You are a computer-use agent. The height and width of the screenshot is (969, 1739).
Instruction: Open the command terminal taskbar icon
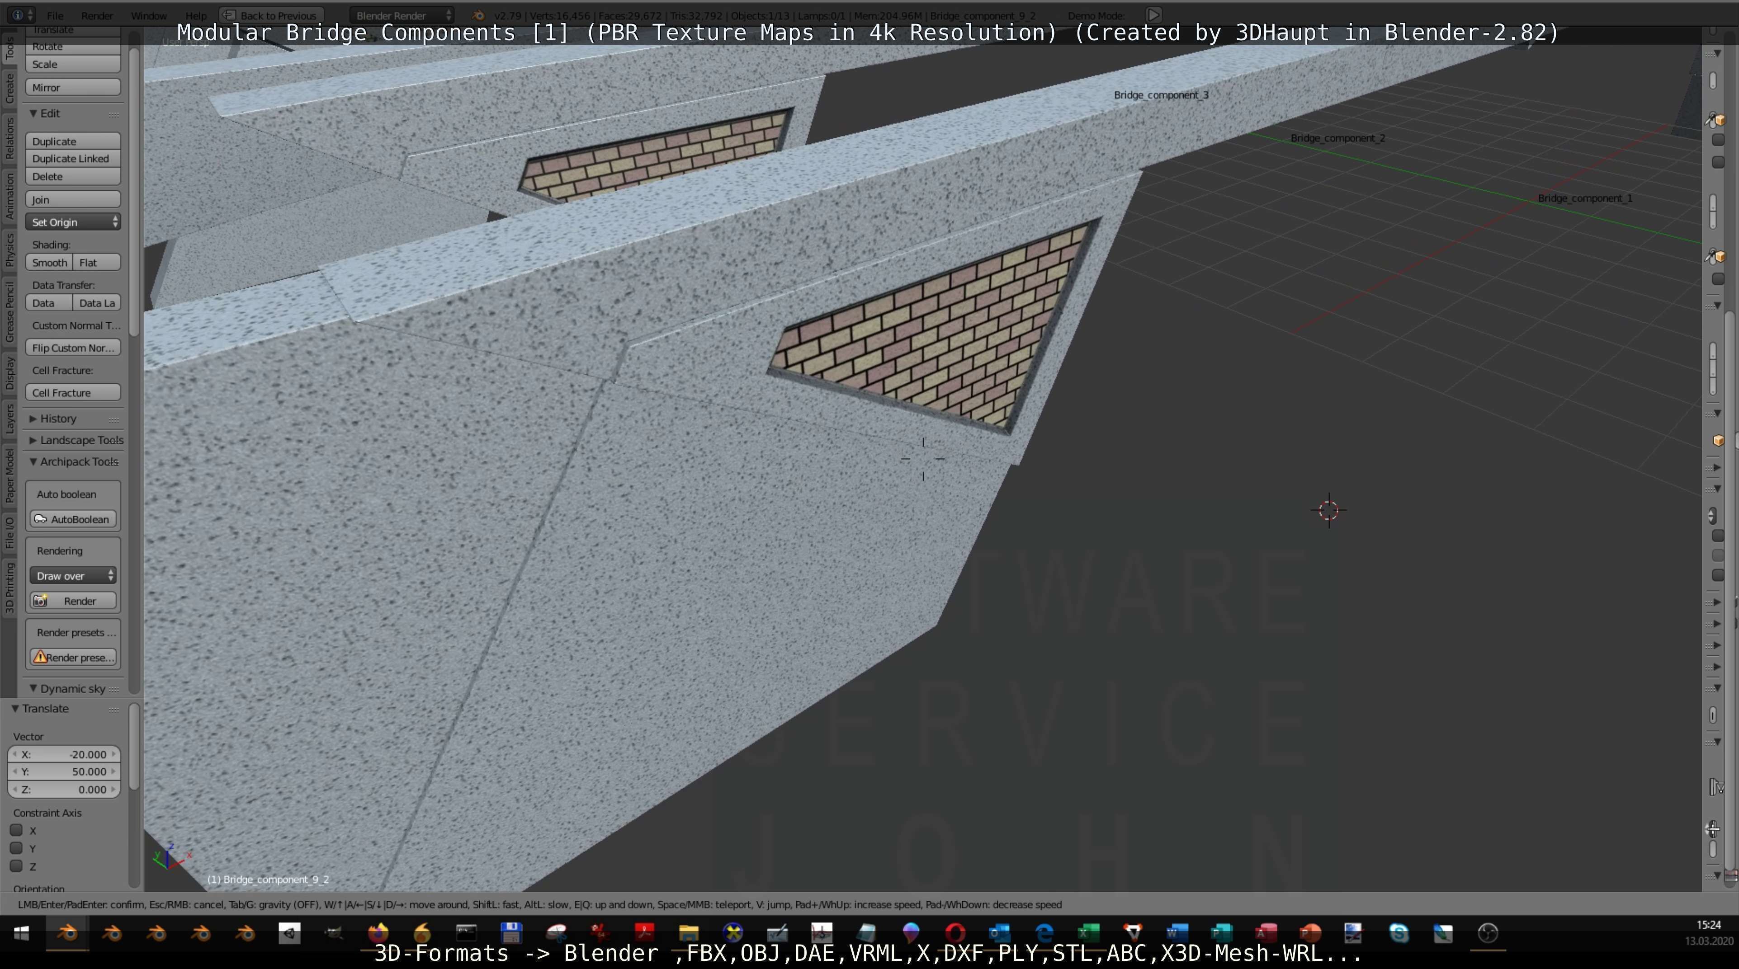click(467, 933)
